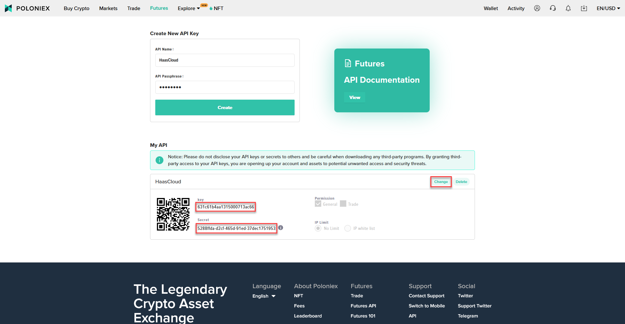Click the Create button for the API key
The height and width of the screenshot is (324, 625).
tap(225, 107)
